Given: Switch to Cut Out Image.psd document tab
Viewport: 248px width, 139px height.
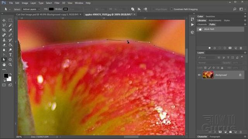Looking at the screenshot, I should point(47,14).
